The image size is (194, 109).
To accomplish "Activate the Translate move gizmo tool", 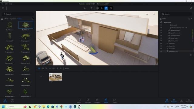I will pyautogui.click(x=102, y=8).
